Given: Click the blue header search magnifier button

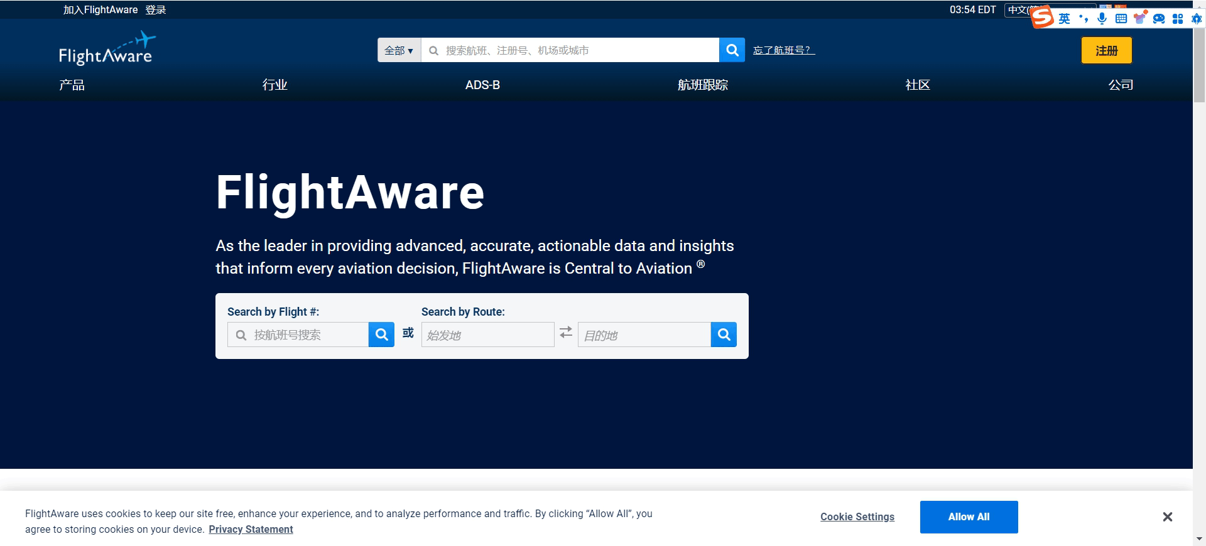Looking at the screenshot, I should [732, 50].
